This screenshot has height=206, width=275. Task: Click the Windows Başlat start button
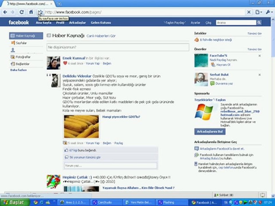pyautogui.click(x=15, y=202)
